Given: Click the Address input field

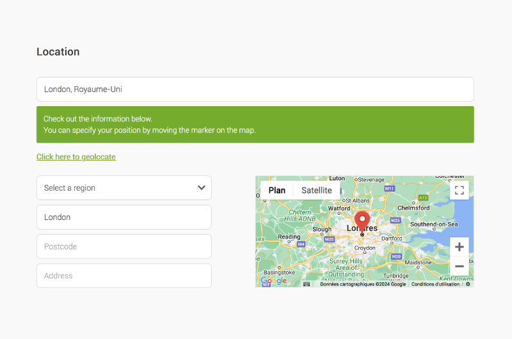Looking at the screenshot, I should click(x=124, y=276).
